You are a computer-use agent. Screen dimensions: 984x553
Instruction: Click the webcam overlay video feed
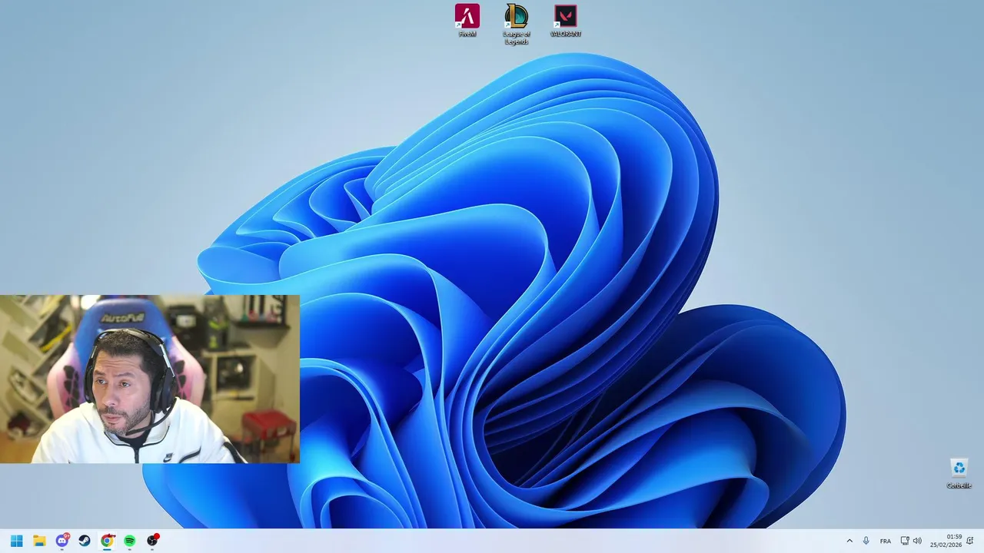coord(150,379)
